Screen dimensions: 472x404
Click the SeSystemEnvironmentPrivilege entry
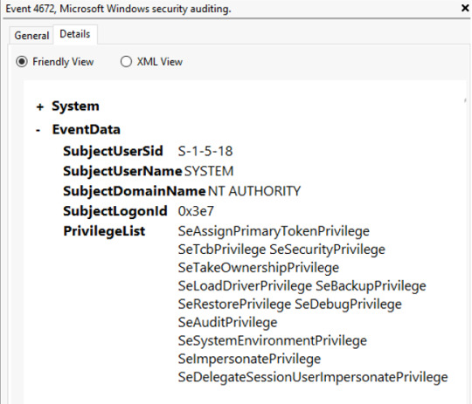click(x=273, y=340)
